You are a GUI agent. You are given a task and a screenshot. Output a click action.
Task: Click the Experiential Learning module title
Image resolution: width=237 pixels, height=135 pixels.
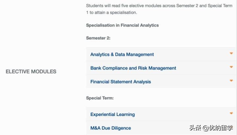tap(112, 114)
